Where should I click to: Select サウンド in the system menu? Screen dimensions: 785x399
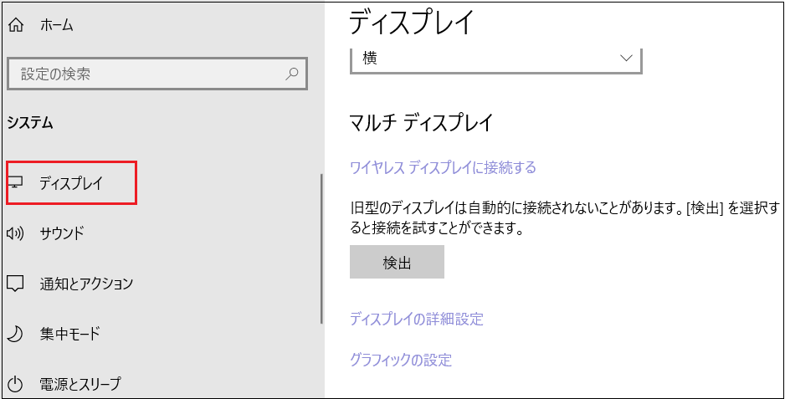coord(62,233)
